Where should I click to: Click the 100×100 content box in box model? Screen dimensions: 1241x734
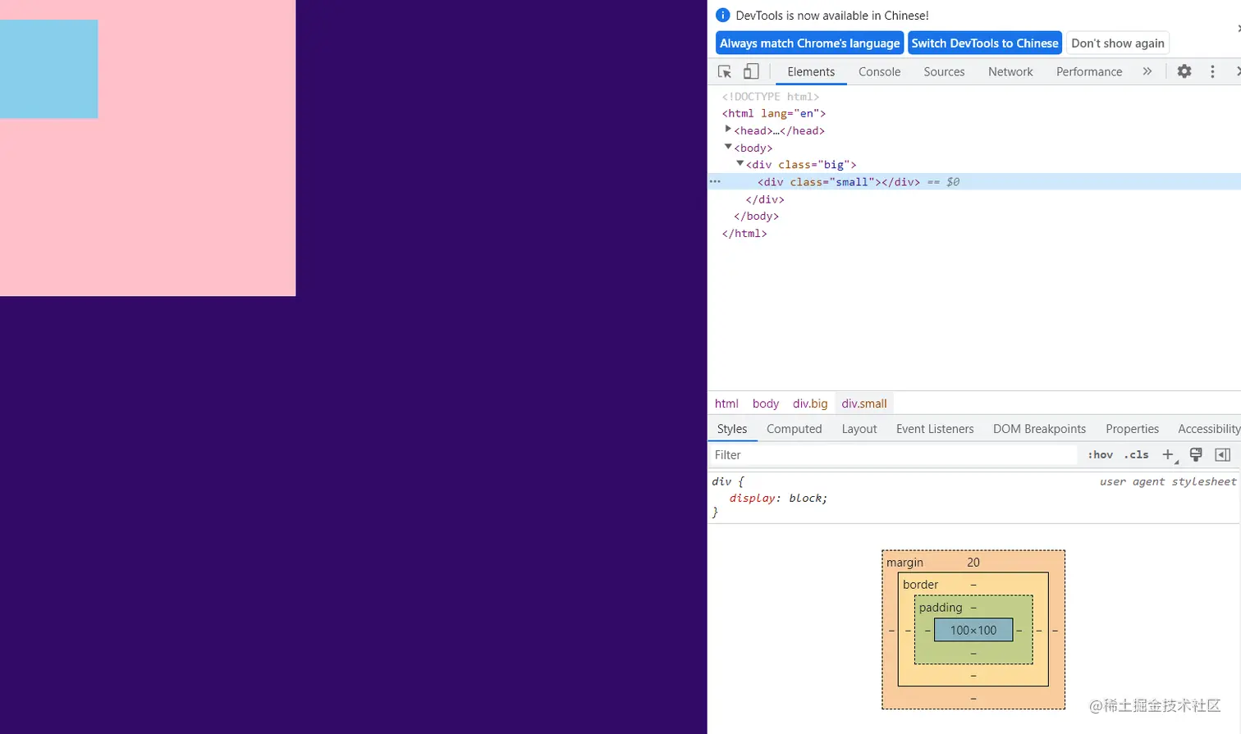coord(973,630)
